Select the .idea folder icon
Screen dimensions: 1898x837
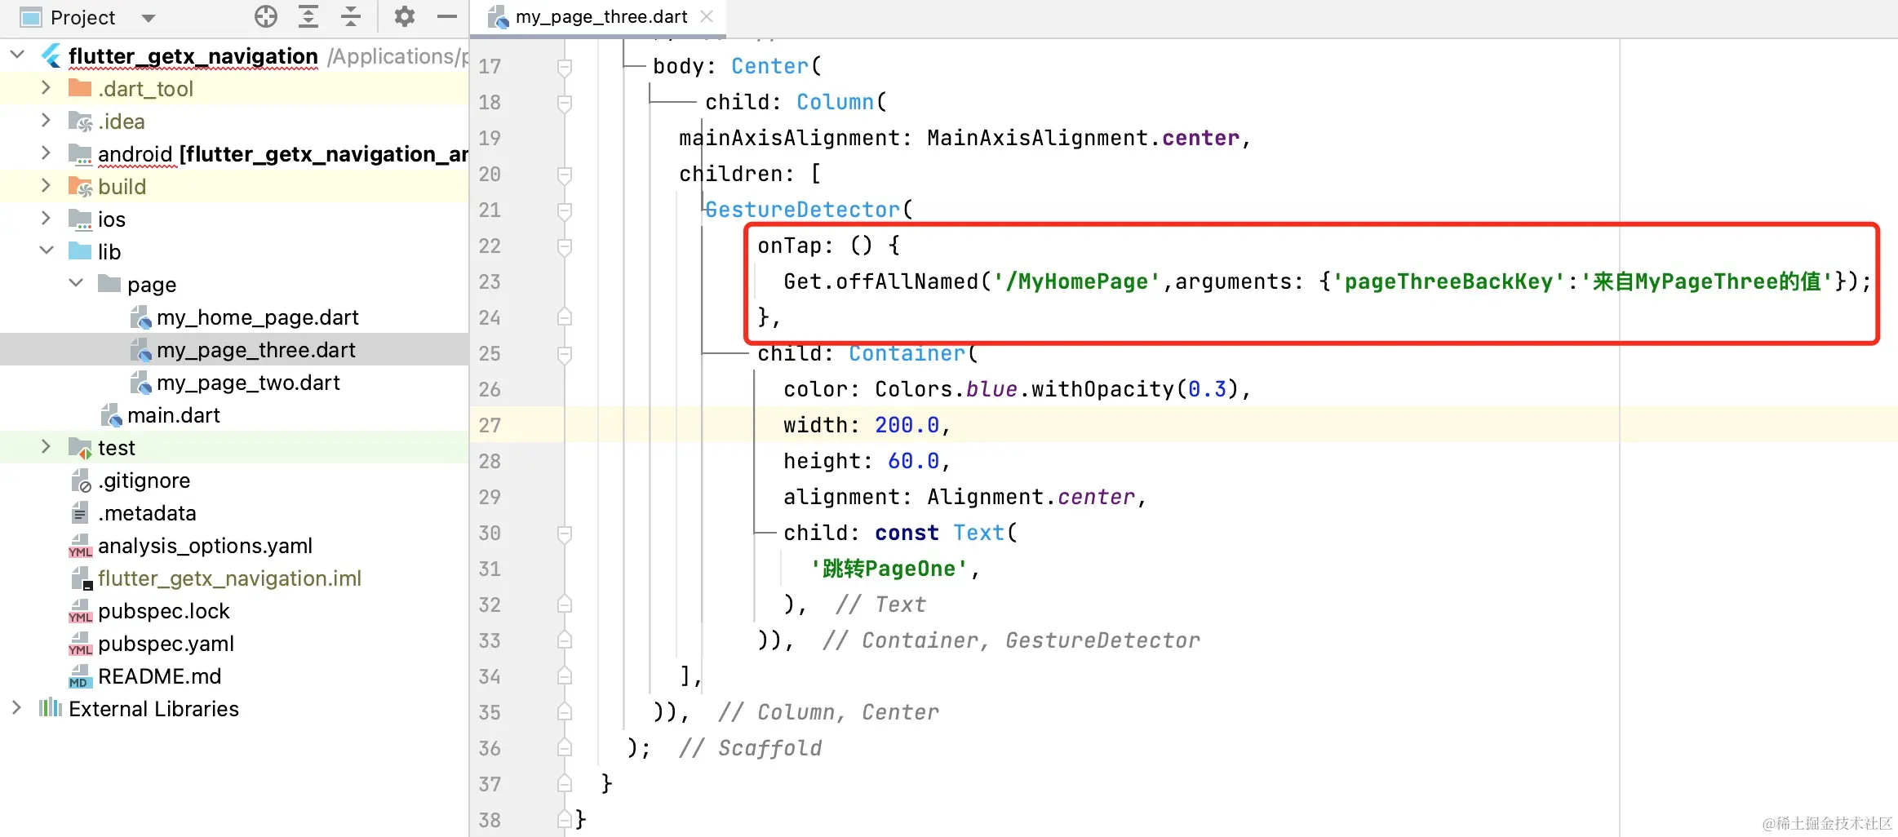click(x=80, y=122)
